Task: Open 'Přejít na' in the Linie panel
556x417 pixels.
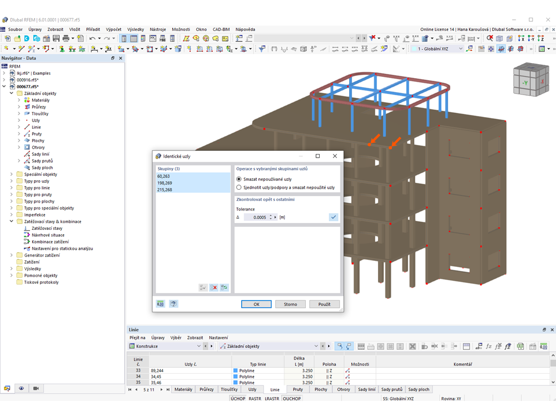Action: tap(137, 337)
